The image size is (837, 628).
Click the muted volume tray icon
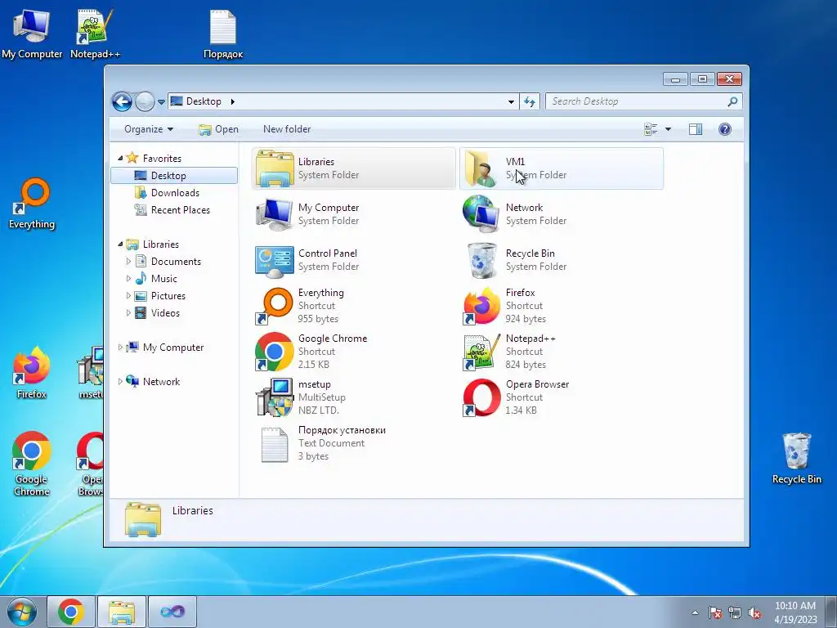coord(754,612)
